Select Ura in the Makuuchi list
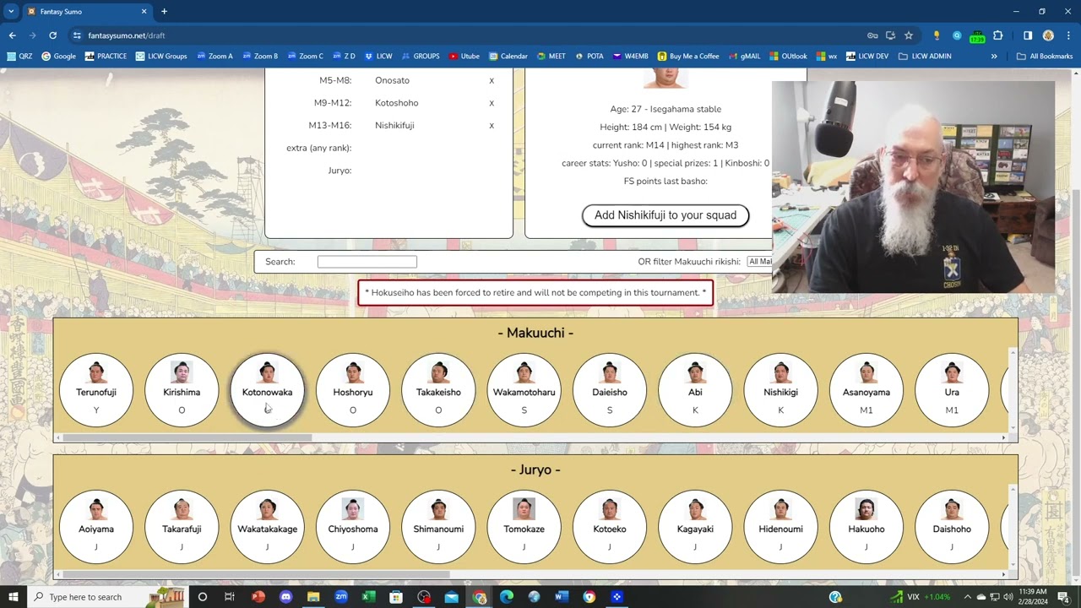1081x608 pixels. [952, 389]
